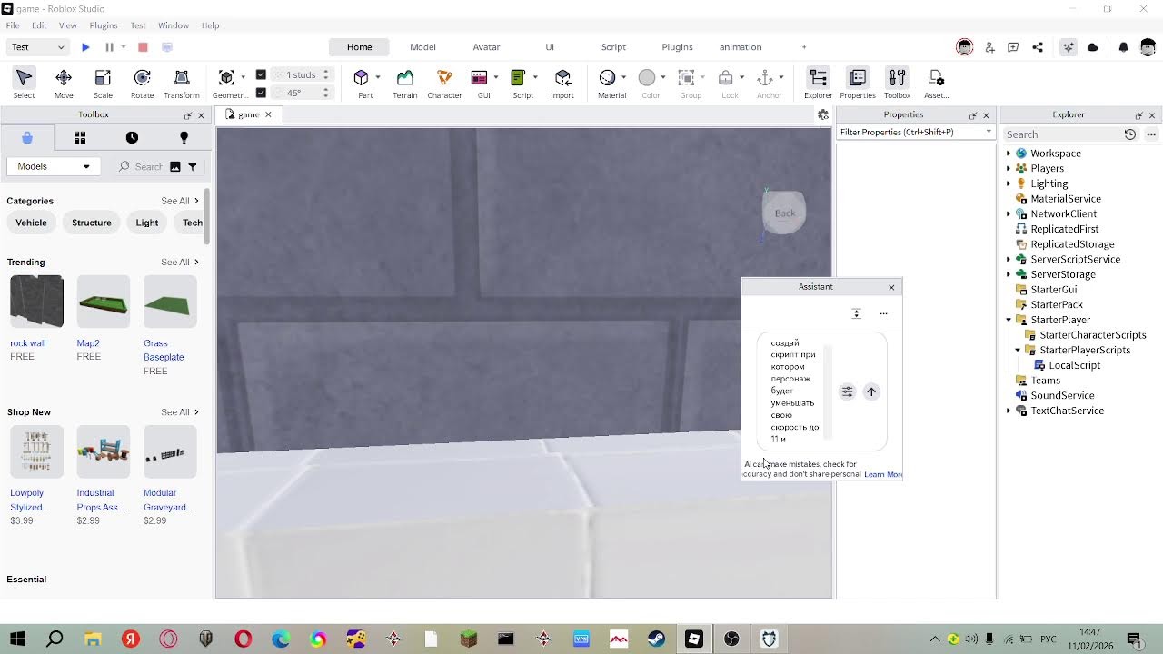Image resolution: width=1163 pixels, height=654 pixels.
Task: Click the Explorer search field
Action: [1061, 134]
